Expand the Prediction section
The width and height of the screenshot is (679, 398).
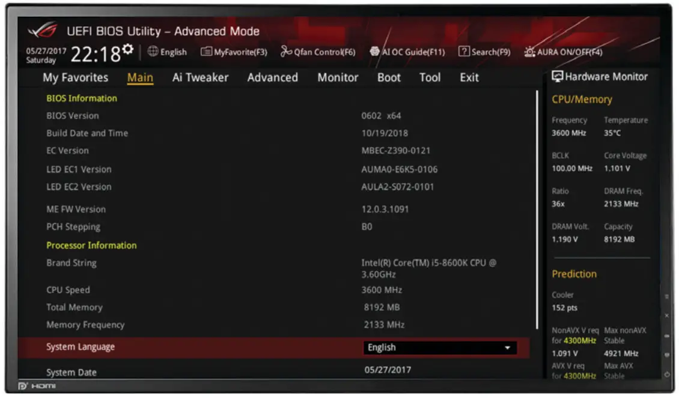[x=573, y=274]
